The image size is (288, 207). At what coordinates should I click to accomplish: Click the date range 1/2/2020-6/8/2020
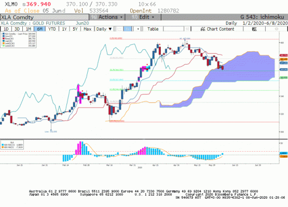coord(265,23)
